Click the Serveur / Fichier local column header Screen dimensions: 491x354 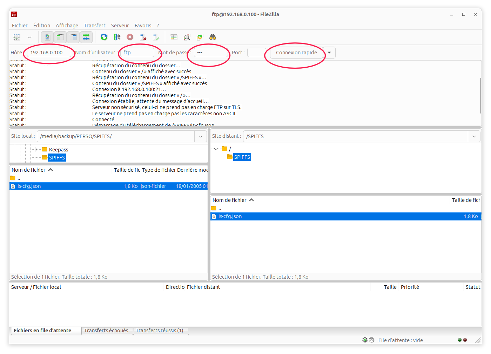point(87,287)
